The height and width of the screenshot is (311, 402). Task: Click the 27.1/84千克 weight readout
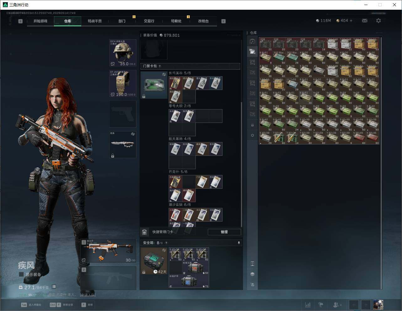click(34, 287)
